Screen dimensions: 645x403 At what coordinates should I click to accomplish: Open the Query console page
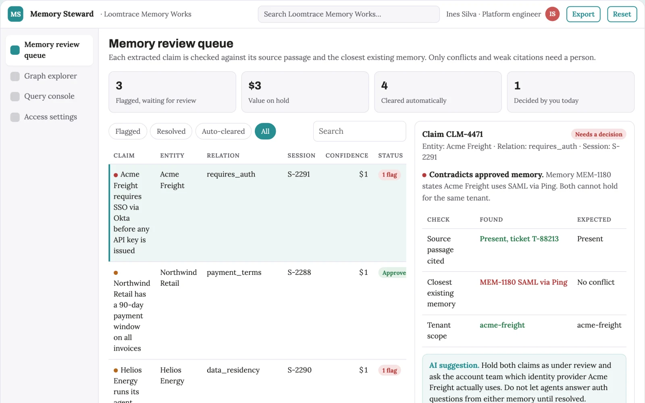[x=49, y=96]
